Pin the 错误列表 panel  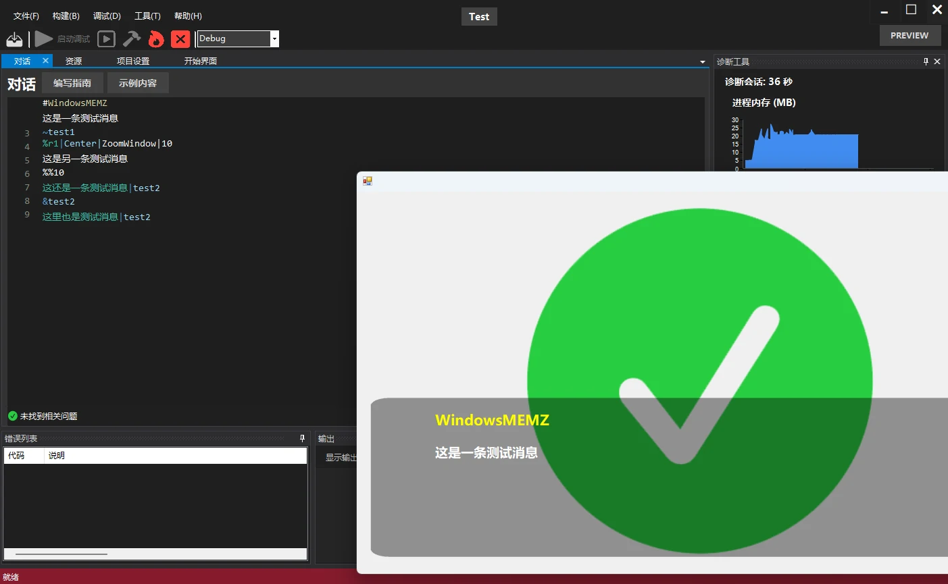click(x=302, y=438)
